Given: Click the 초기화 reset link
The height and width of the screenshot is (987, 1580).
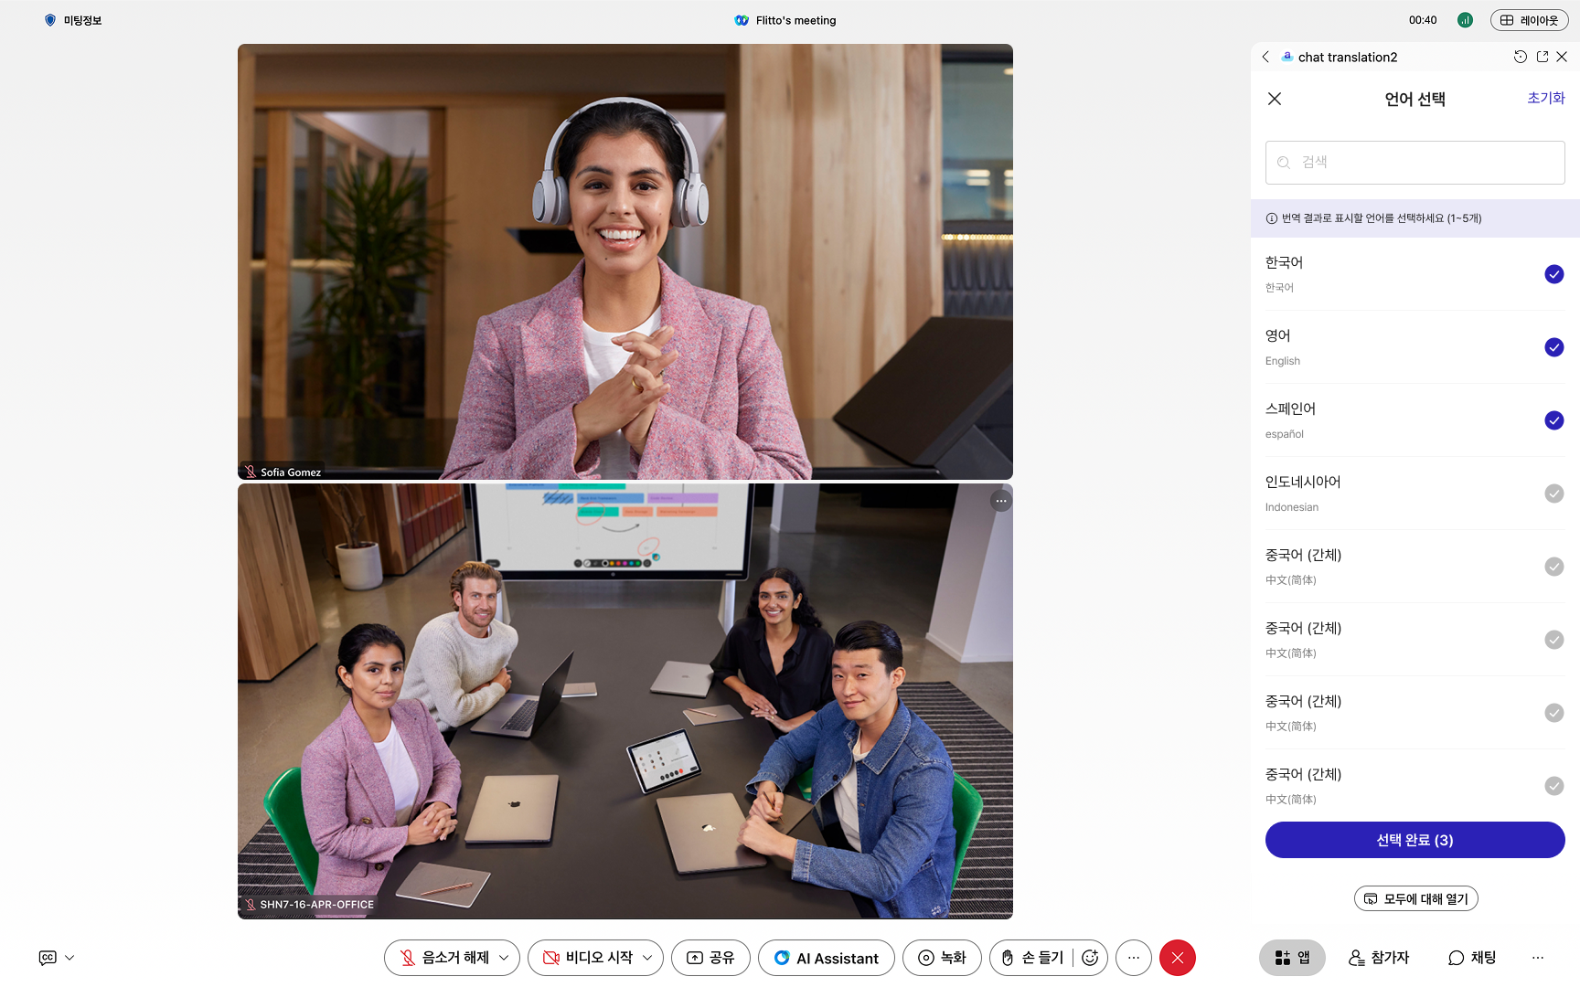Looking at the screenshot, I should coord(1545,98).
